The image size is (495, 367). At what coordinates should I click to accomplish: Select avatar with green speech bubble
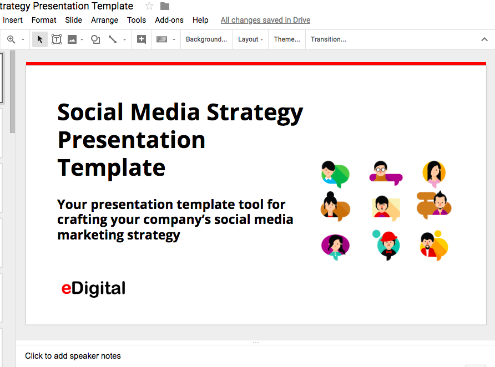[335, 174]
